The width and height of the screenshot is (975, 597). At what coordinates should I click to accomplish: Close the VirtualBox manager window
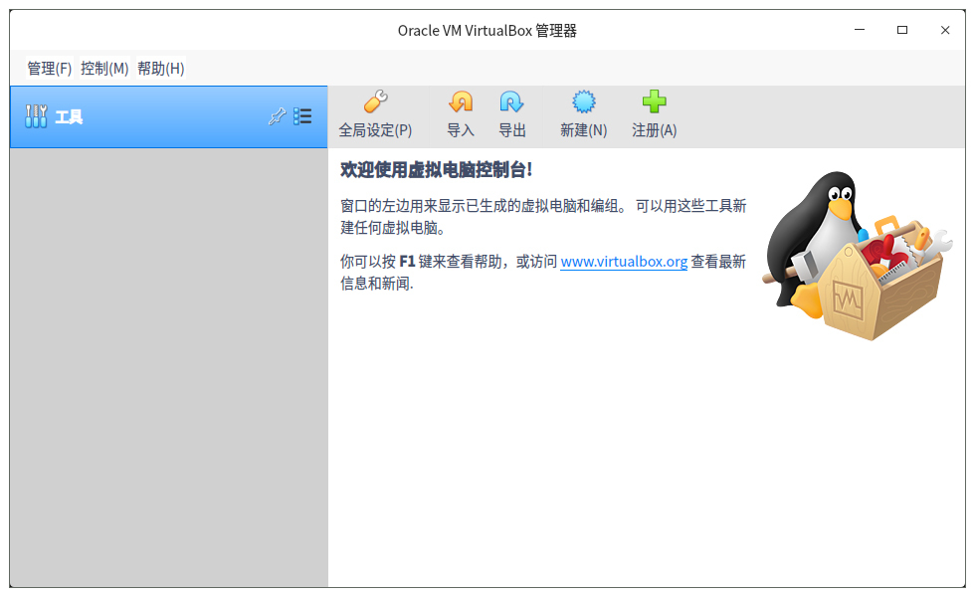point(945,30)
